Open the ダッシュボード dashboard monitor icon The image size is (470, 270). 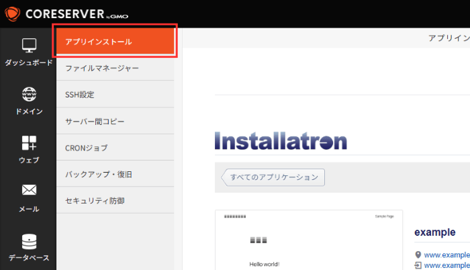(x=29, y=45)
